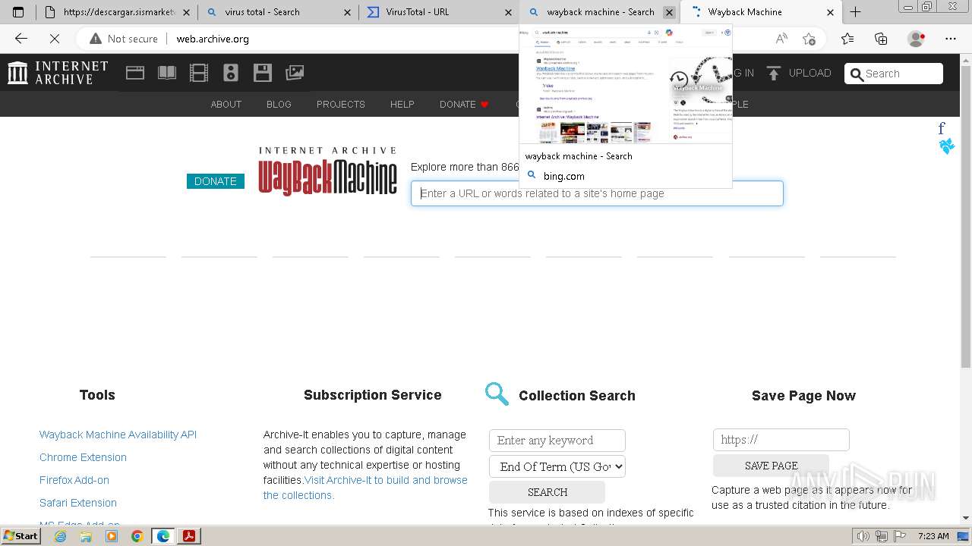The image size is (972, 546).
Task: Stop page loading with X button
Action: pos(56,39)
